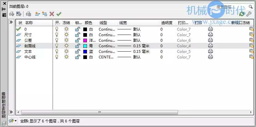Viewport: 256px width, 127px height.
Task: Expand panel with bottom double chevron
Action: point(11,112)
